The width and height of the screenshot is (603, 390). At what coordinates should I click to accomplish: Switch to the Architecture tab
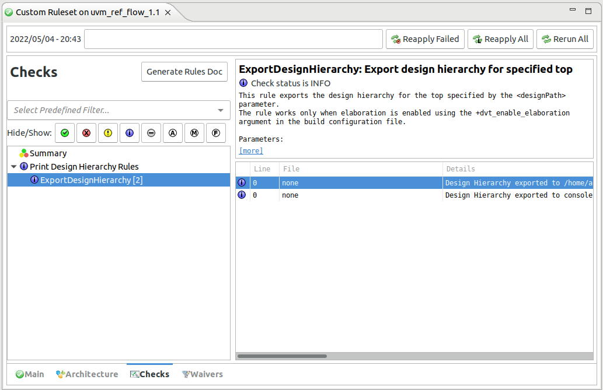tap(87, 374)
